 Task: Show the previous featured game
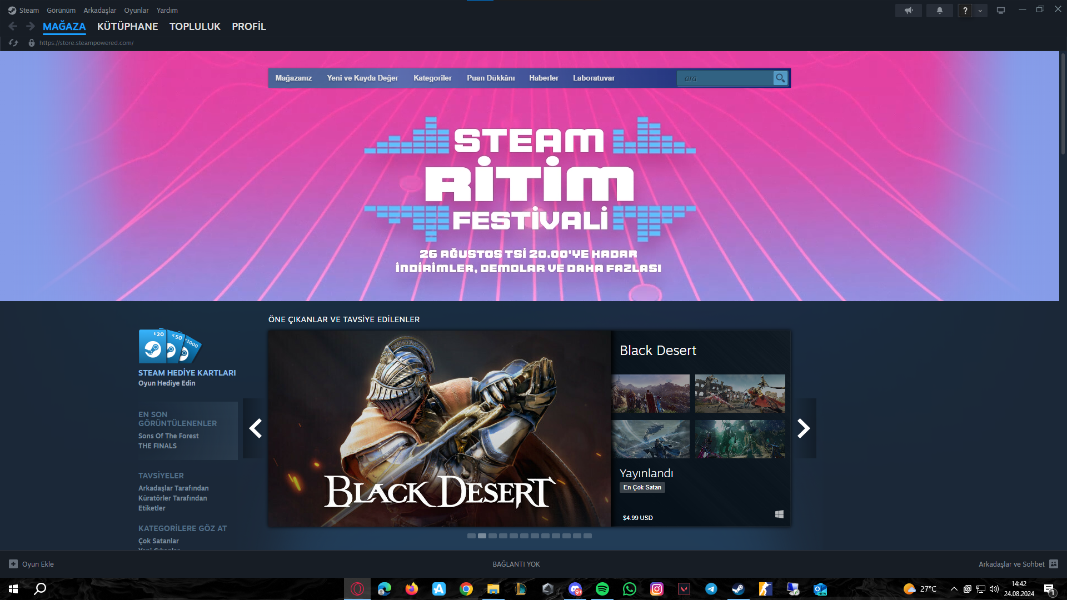click(x=255, y=428)
